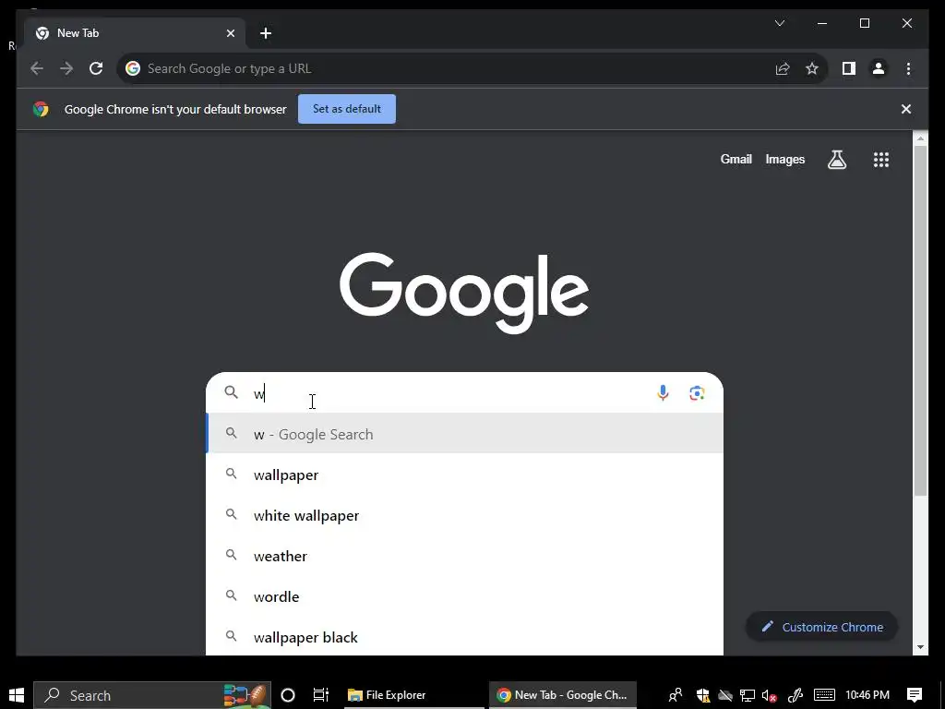Viewport: 945px width, 709px height.
Task: Set Chrome as default browser
Action: (347, 109)
